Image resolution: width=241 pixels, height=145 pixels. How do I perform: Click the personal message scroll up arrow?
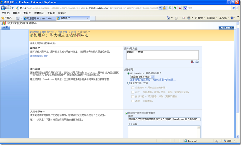point(198,128)
